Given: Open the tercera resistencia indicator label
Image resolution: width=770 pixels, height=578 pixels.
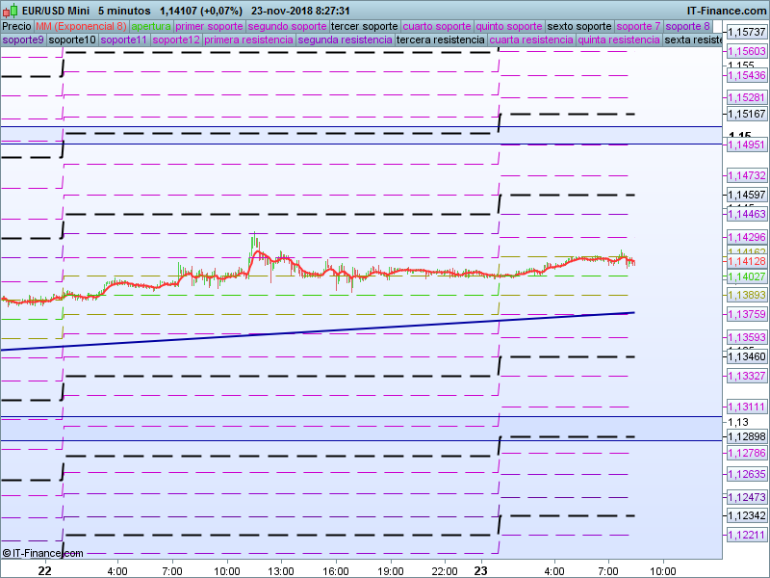Looking at the screenshot, I should click(x=440, y=40).
